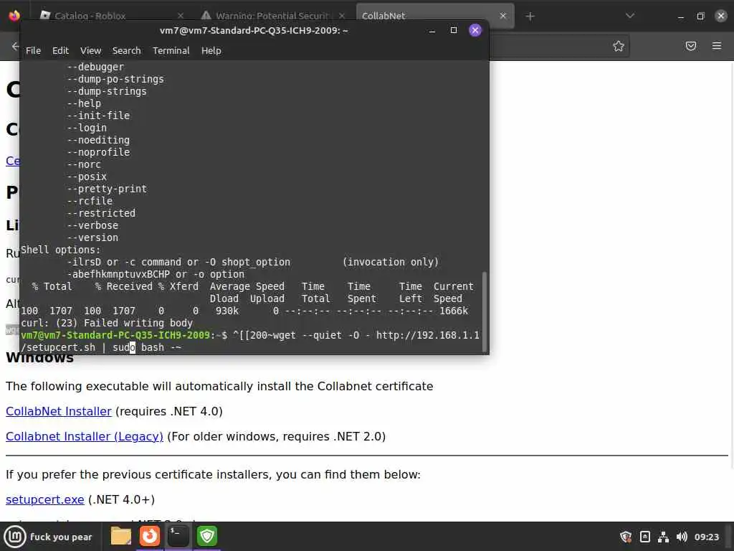This screenshot has width=734, height=551.
Task: Open network connections tray icon
Action: [x=663, y=537]
